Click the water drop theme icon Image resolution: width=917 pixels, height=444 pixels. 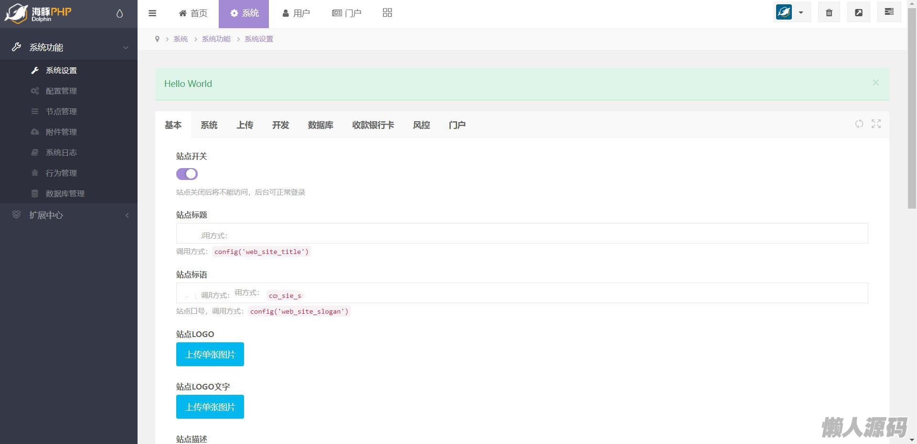tap(119, 13)
